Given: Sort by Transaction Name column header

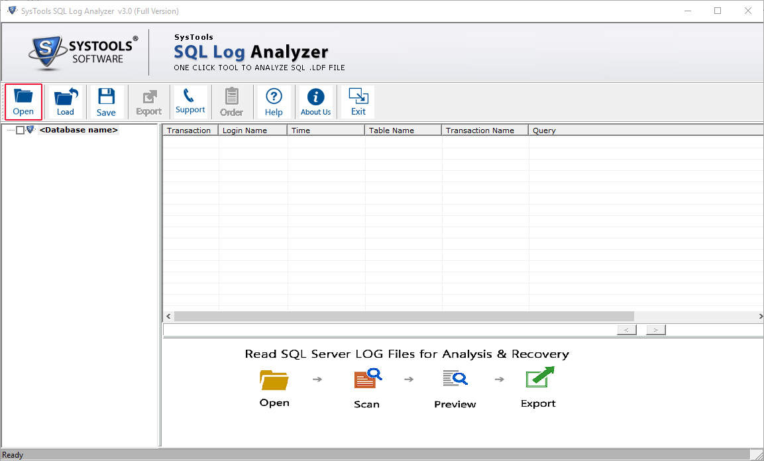Looking at the screenshot, I should 485,130.
